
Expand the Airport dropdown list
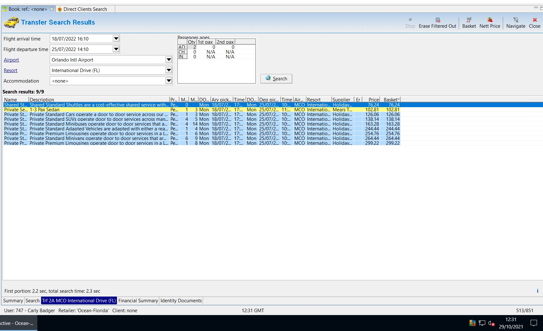tap(169, 60)
